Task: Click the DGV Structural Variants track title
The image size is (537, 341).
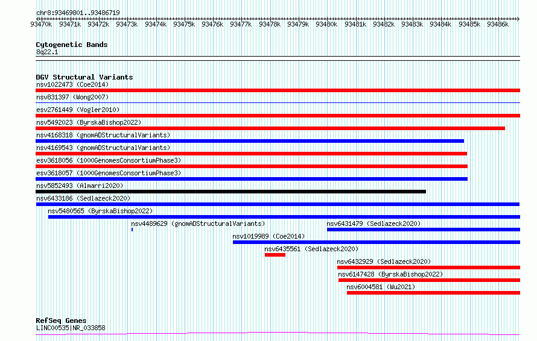Action: [84, 77]
